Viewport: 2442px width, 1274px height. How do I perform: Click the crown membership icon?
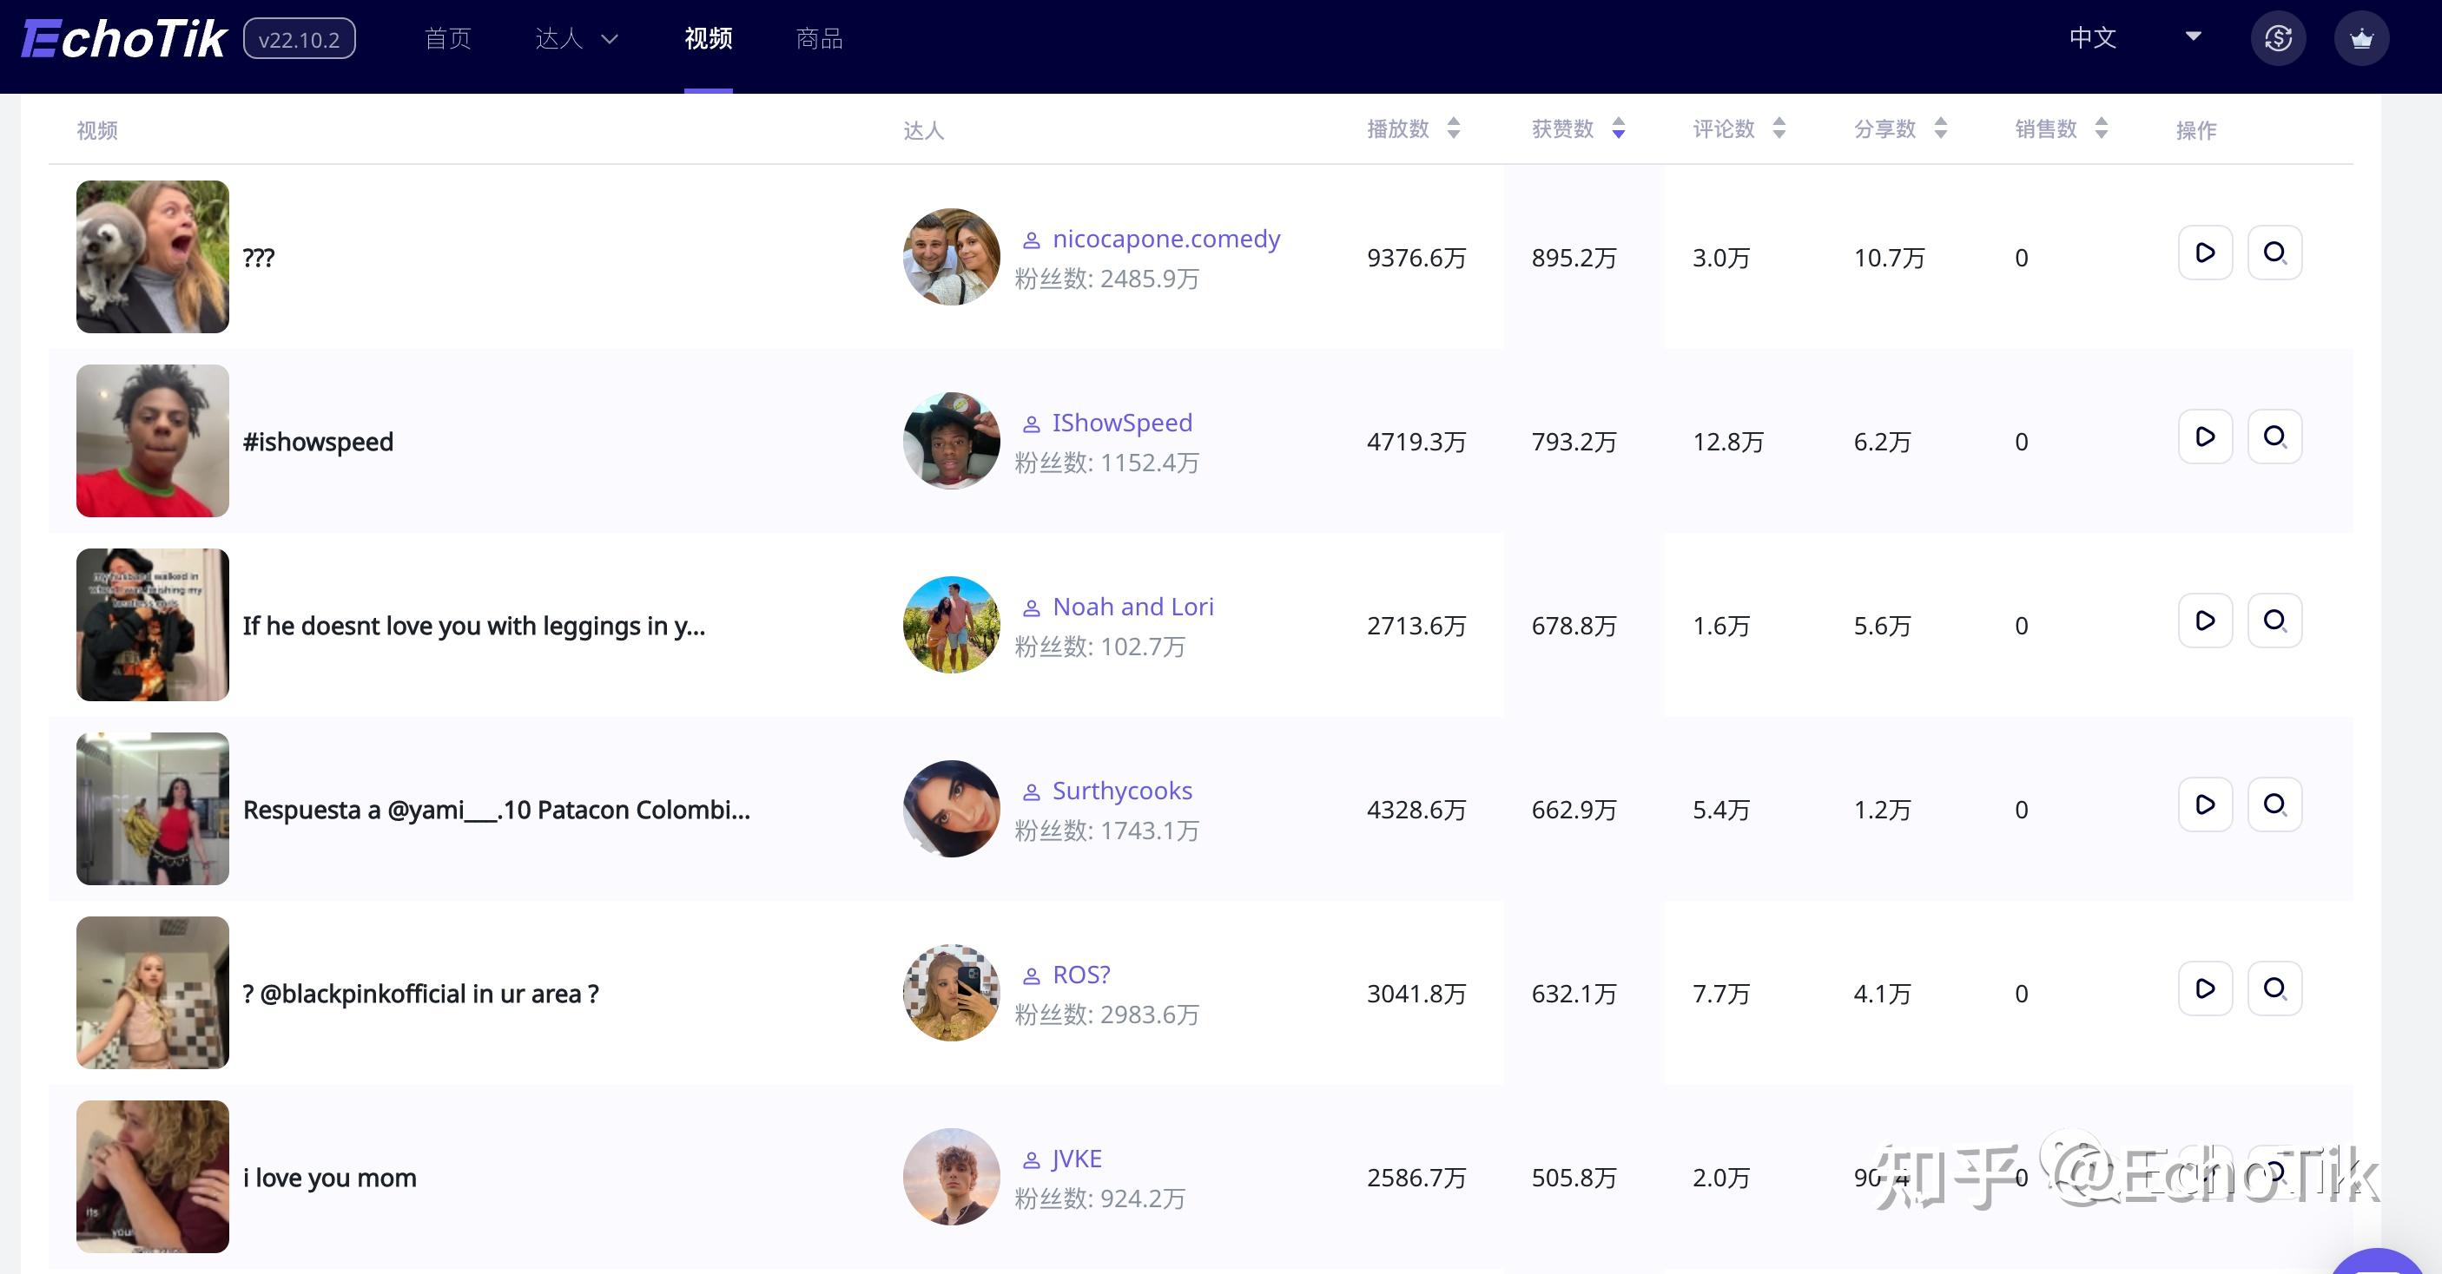[x=2360, y=39]
